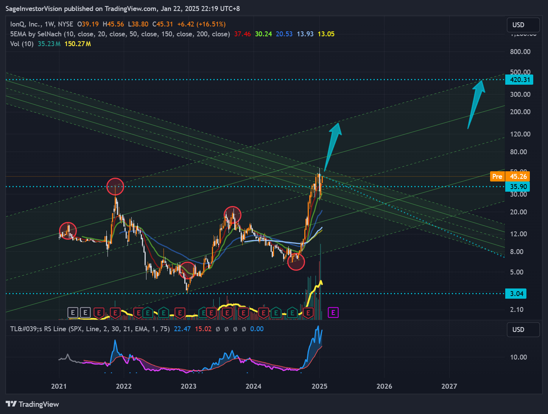Click the NYSE exchange text in legend
548x414 pixels.
(65, 24)
